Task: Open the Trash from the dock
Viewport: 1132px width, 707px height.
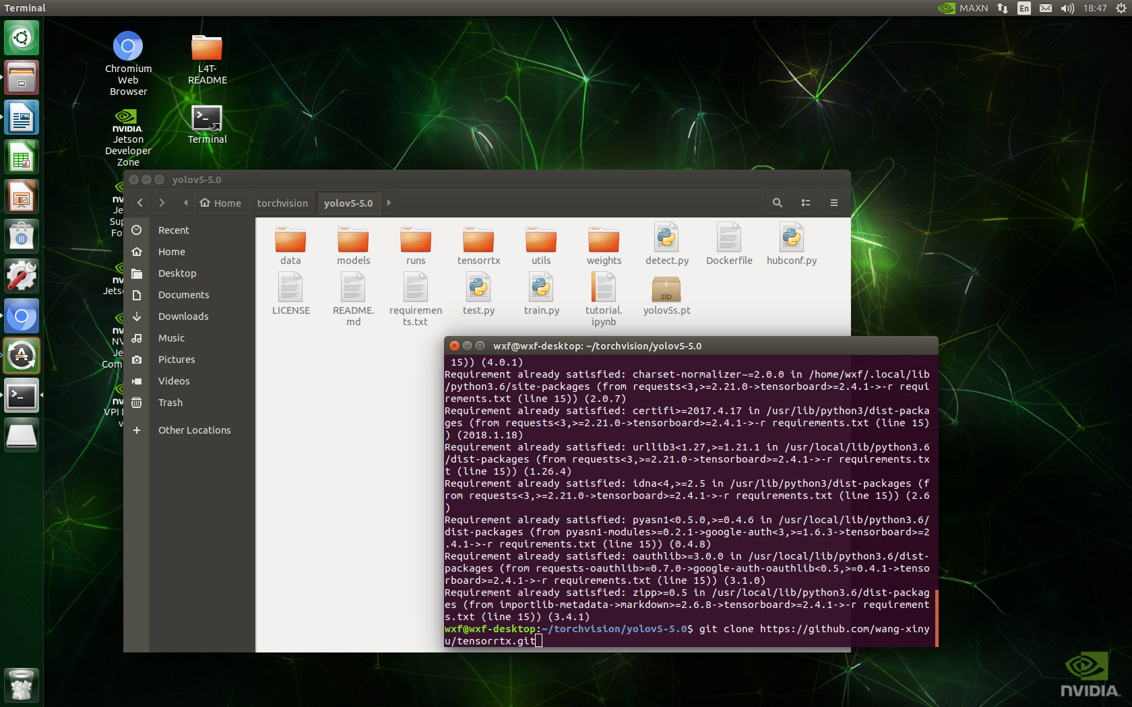Action: (x=22, y=685)
